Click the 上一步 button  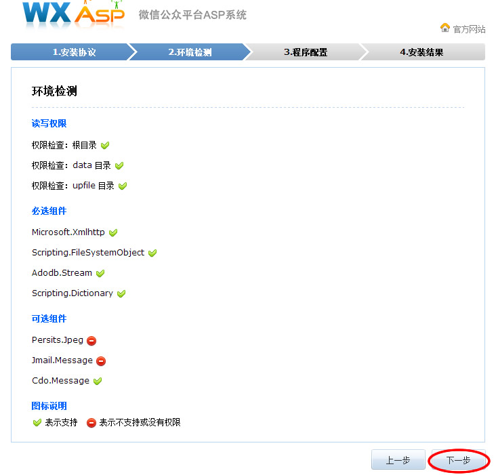click(398, 460)
